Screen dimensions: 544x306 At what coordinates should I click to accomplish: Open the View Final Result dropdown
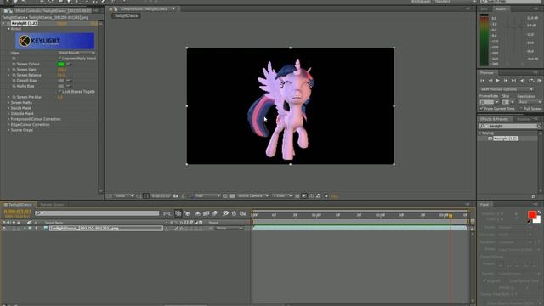click(x=76, y=53)
